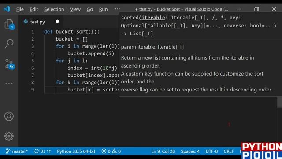Viewport: 282px width, 159px height.
Task: Click 'bucket.append(i)' code line
Action: point(91,53)
